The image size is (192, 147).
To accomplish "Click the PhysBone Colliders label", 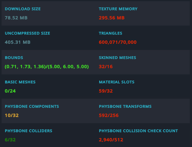I will point(28,131).
